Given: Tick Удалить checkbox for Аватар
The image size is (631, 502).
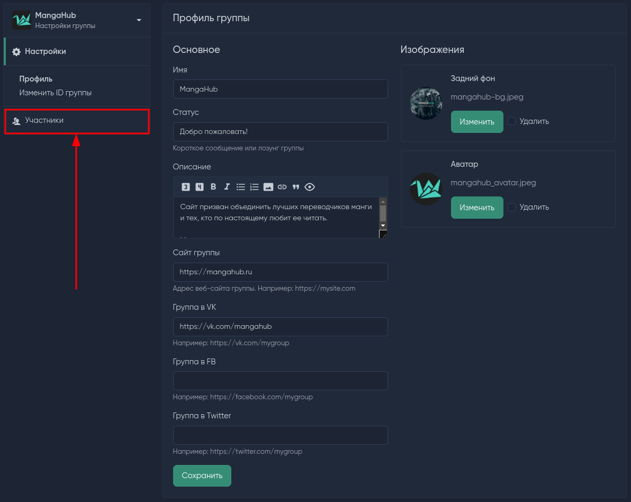Looking at the screenshot, I should point(511,208).
